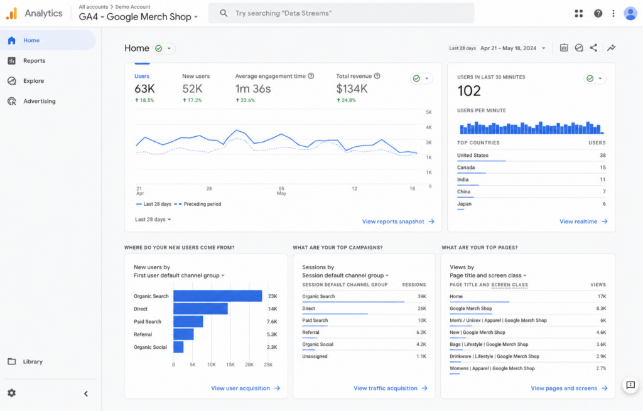The image size is (643, 411).
Task: Open the compare data icon in header
Action: [x=578, y=48]
